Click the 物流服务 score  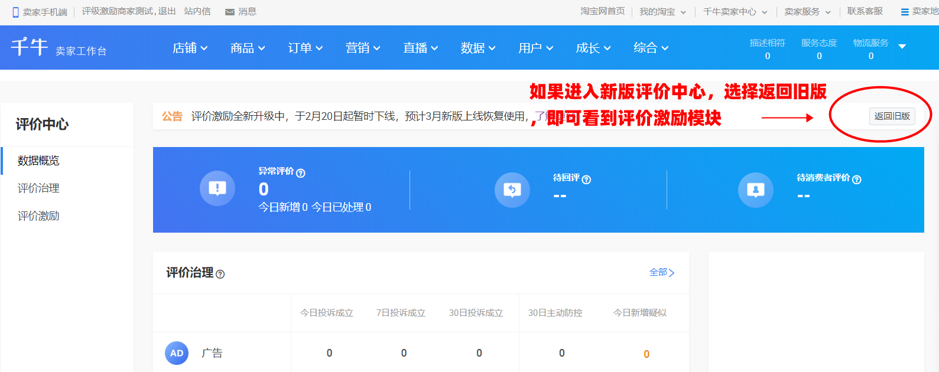870,50
